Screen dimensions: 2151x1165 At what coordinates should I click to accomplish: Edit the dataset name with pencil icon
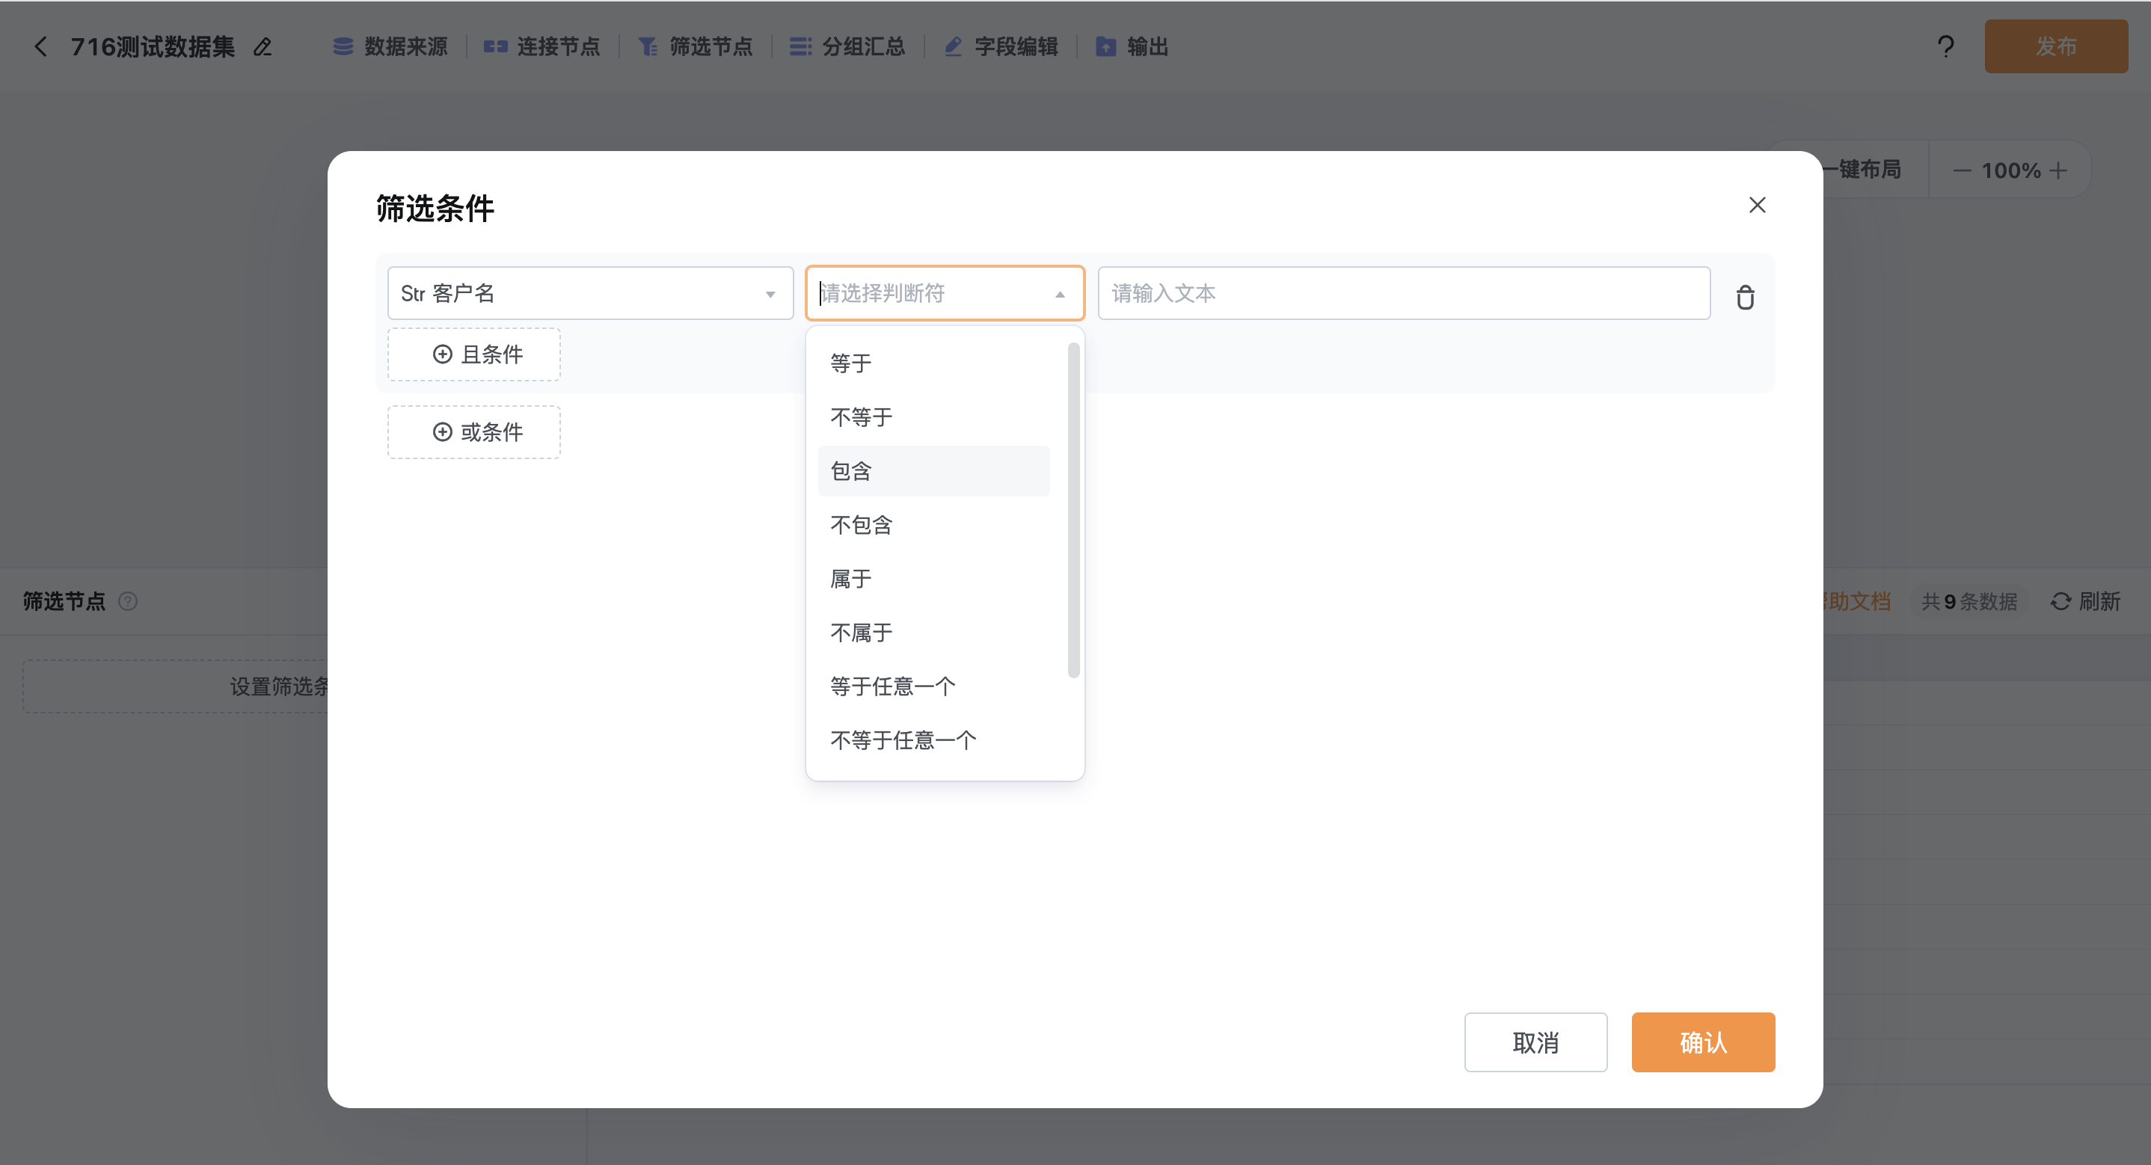263,47
